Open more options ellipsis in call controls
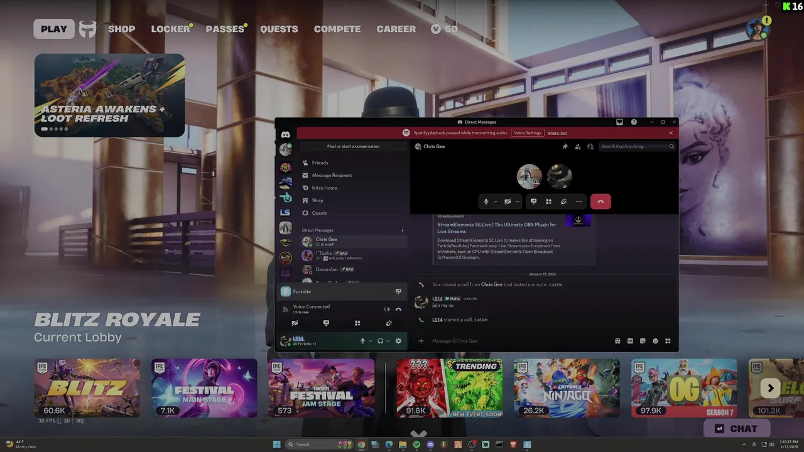Image resolution: width=804 pixels, height=452 pixels. pyautogui.click(x=579, y=202)
